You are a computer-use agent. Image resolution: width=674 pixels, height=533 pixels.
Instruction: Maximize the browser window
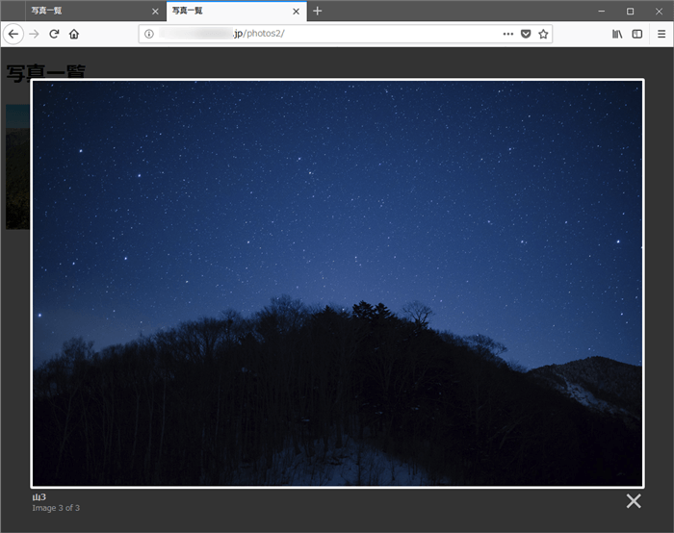click(x=630, y=12)
